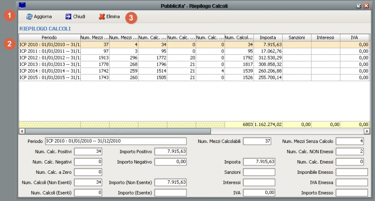This screenshot has width=375, height=201.
Task: Click the Chiudi blue arrow icon
Action: pos(68,16)
